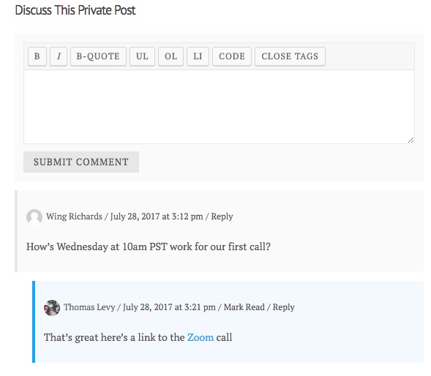Viewport: 431px width, 376px height.
Task: Click the CLOSE TAGS button
Action: [290, 56]
